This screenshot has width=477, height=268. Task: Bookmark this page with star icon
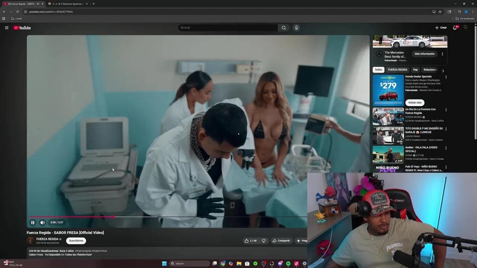click(440, 12)
